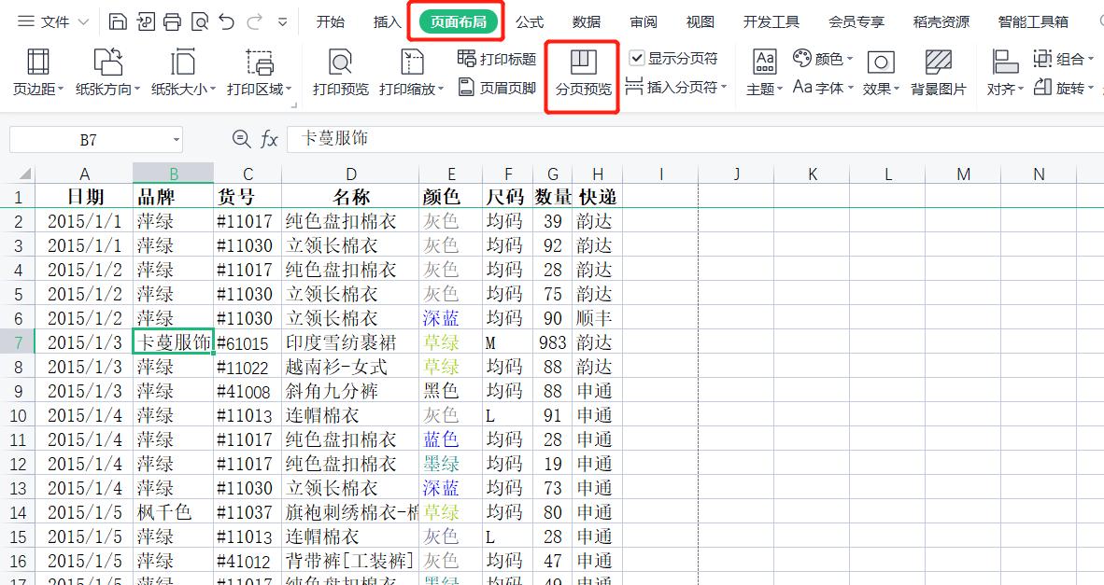Switch to the 数据 (Data) ribbon tab
This screenshot has width=1104, height=585.
pos(586,21)
